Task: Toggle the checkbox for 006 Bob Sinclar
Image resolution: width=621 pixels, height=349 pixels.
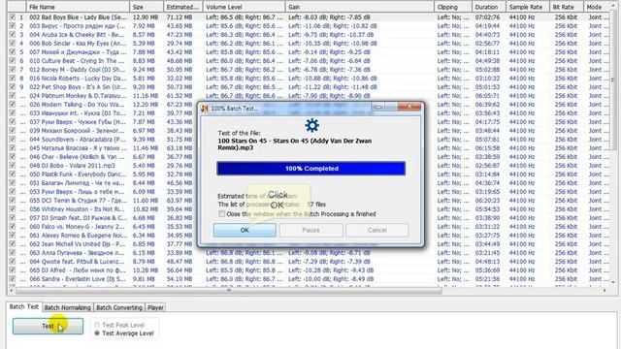Action: coord(13,44)
